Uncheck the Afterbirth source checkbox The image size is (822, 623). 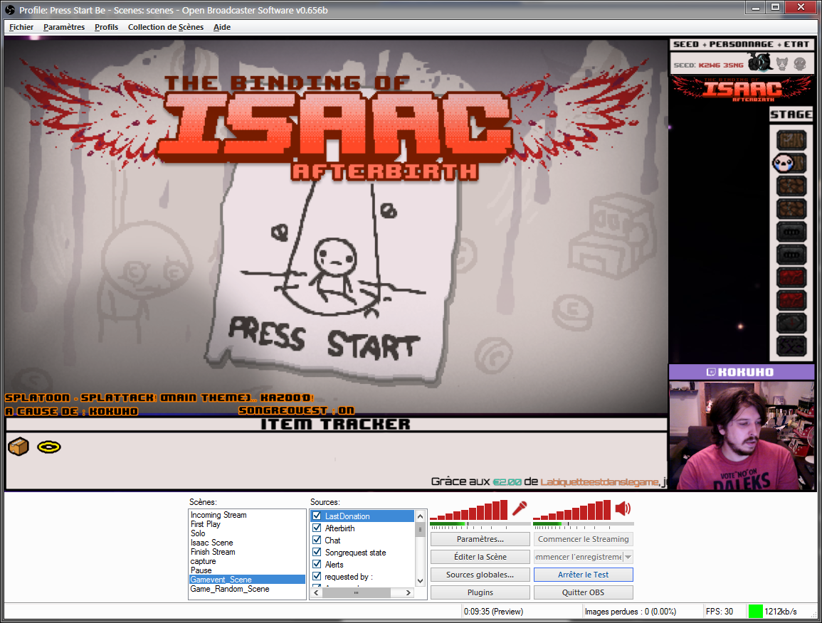317,528
